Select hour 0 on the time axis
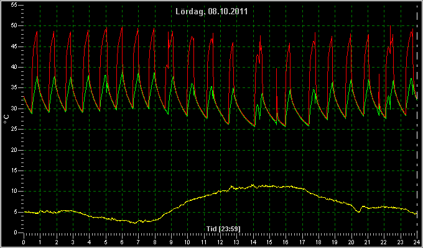This screenshot has height=248, width=423. coord(24,242)
